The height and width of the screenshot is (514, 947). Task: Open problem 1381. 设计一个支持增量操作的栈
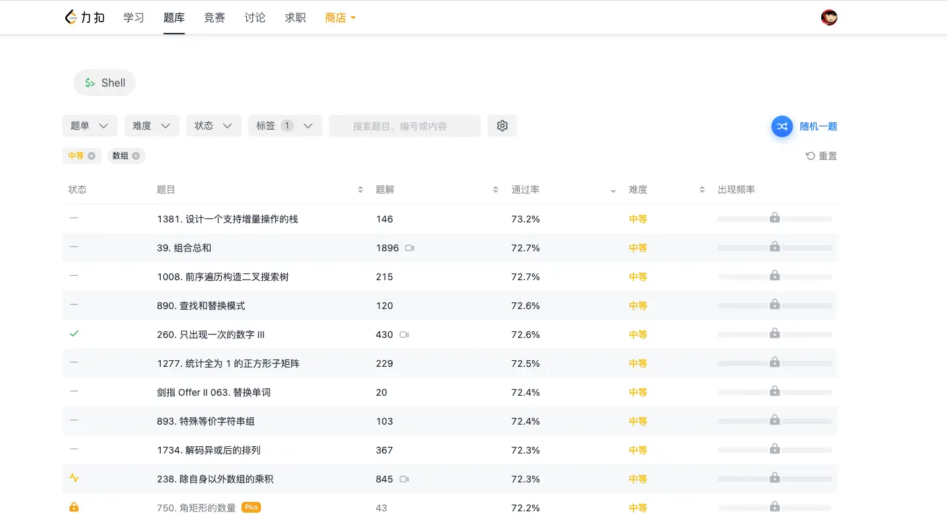point(227,219)
